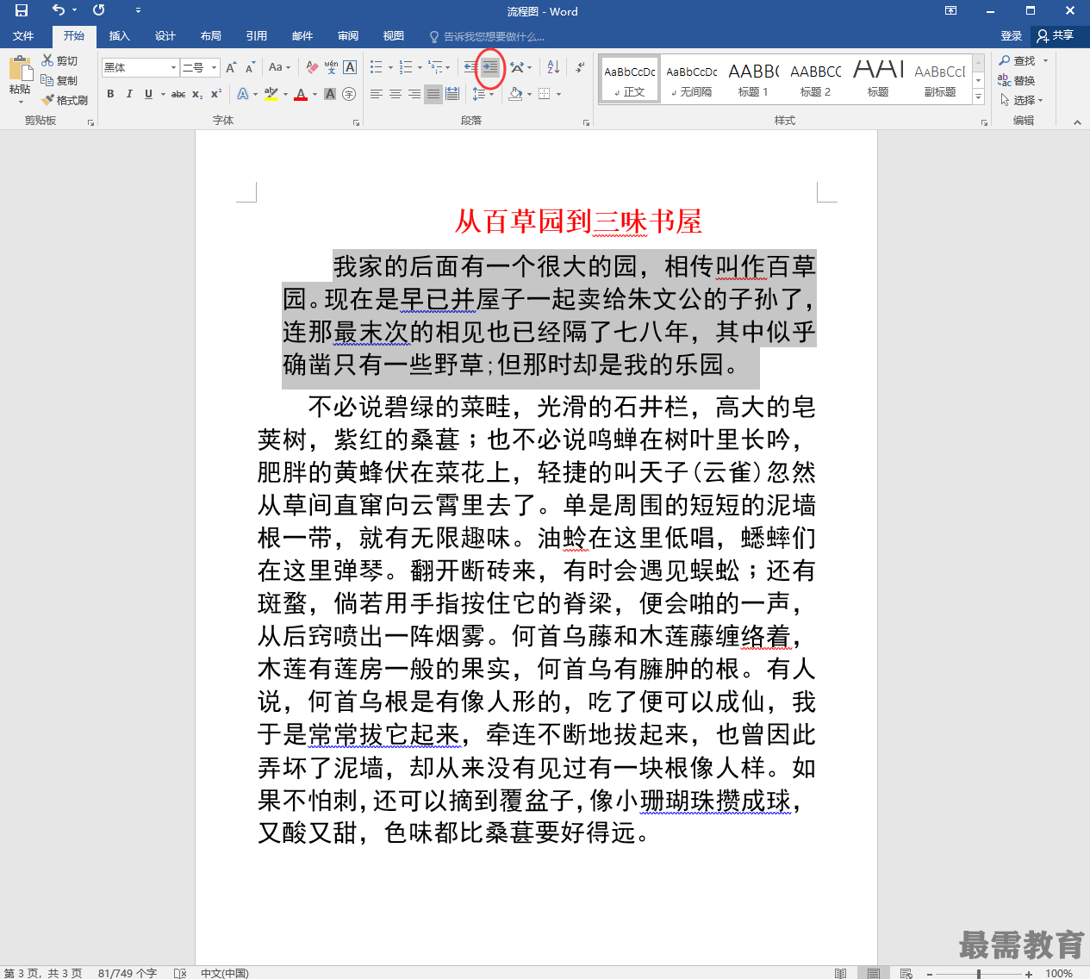
Task: Toggle justify alignment button
Action: click(x=433, y=94)
